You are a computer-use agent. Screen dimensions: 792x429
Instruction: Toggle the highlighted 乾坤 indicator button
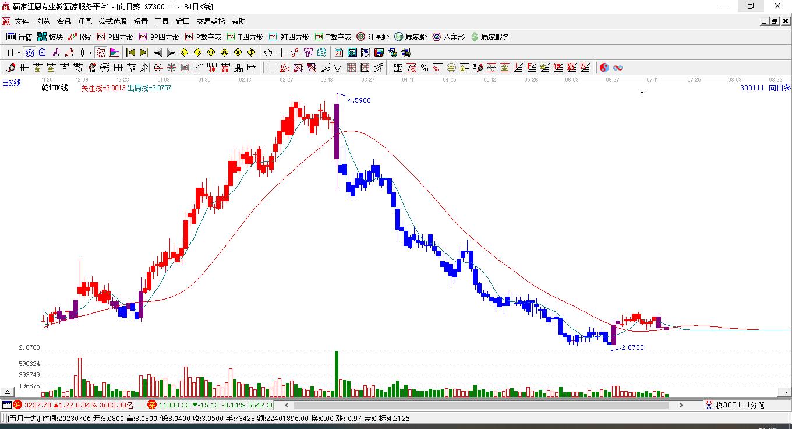pos(101,52)
